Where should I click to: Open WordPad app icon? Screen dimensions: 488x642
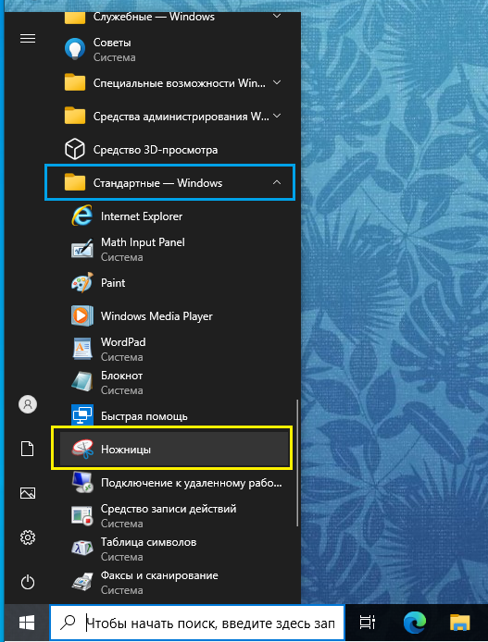pyautogui.click(x=82, y=350)
